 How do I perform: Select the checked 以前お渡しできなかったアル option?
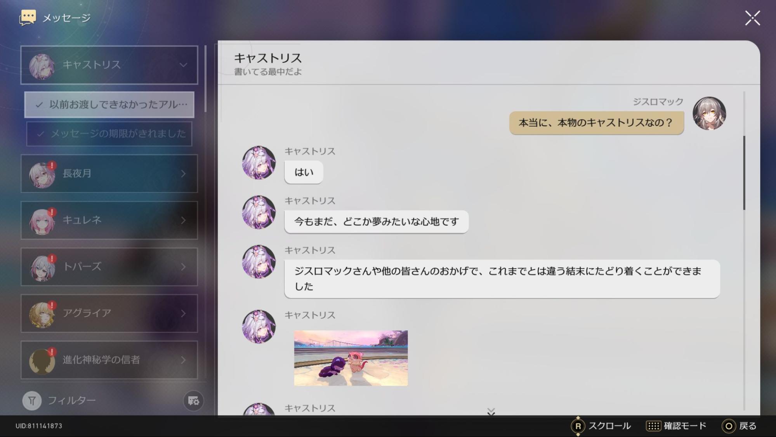[x=109, y=104]
